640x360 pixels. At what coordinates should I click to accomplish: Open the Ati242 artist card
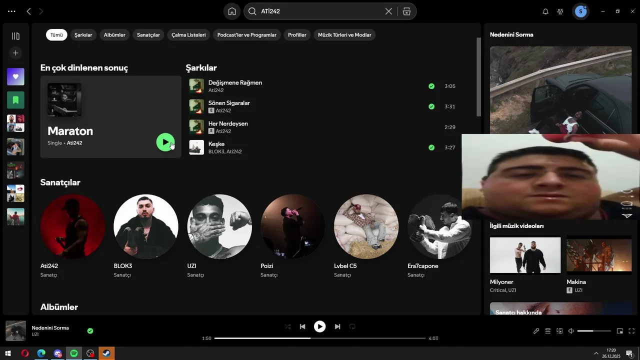(x=72, y=236)
